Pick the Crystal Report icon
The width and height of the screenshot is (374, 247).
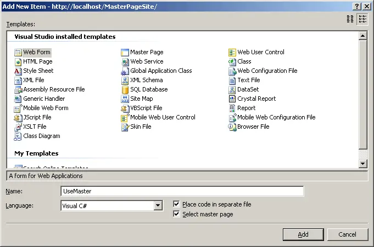[x=232, y=99]
